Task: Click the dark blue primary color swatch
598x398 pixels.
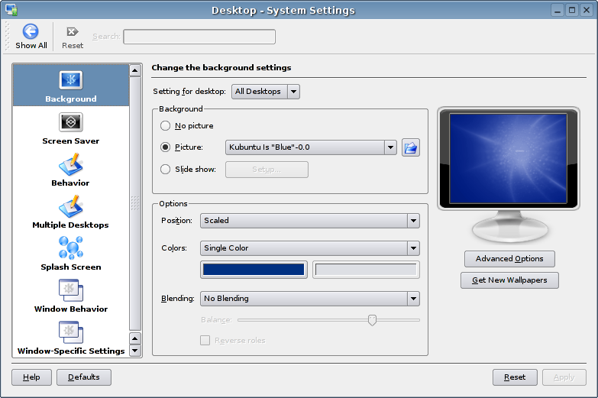Action: 254,270
